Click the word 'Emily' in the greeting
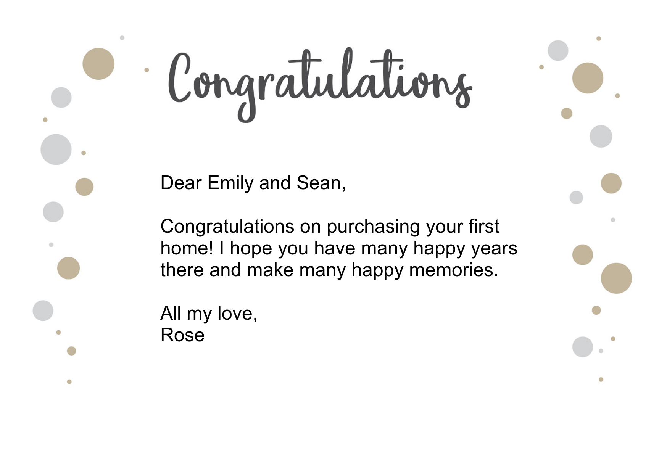Screen dimensions: 667x473 click(230, 183)
